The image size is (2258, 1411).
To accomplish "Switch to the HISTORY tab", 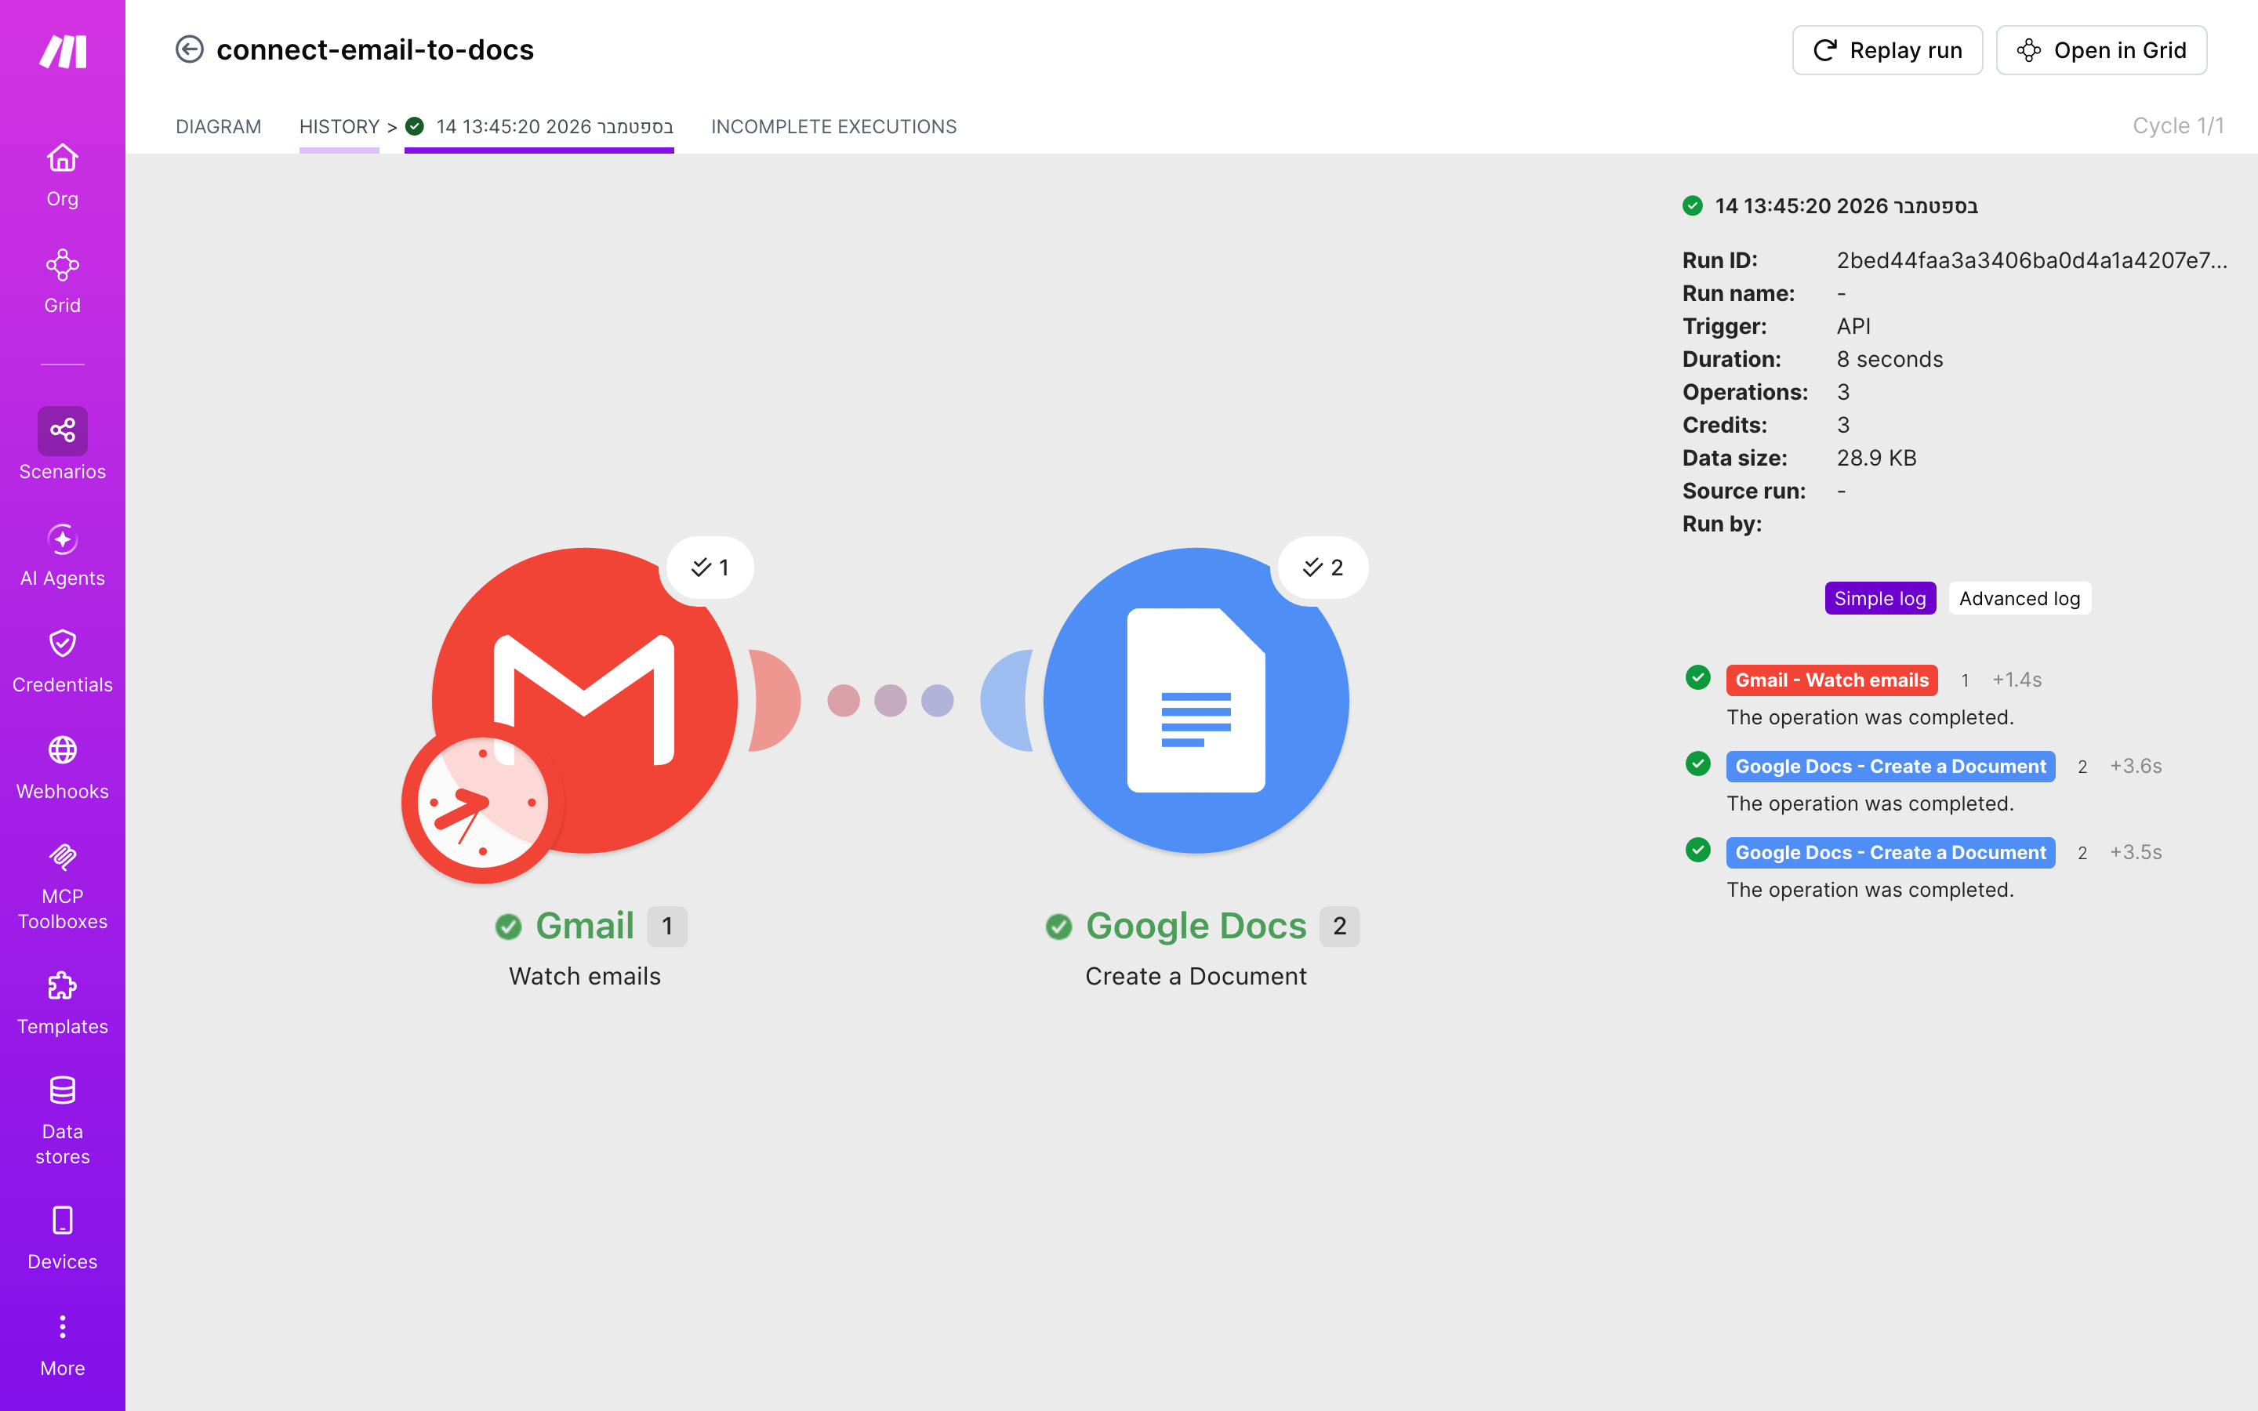I will click(339, 127).
